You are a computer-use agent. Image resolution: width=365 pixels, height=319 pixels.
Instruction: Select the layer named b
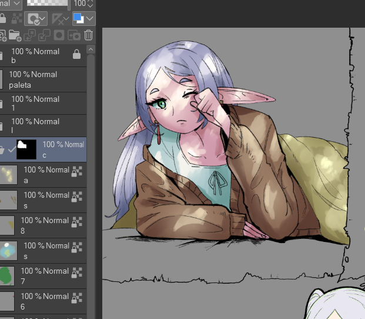coord(43,56)
